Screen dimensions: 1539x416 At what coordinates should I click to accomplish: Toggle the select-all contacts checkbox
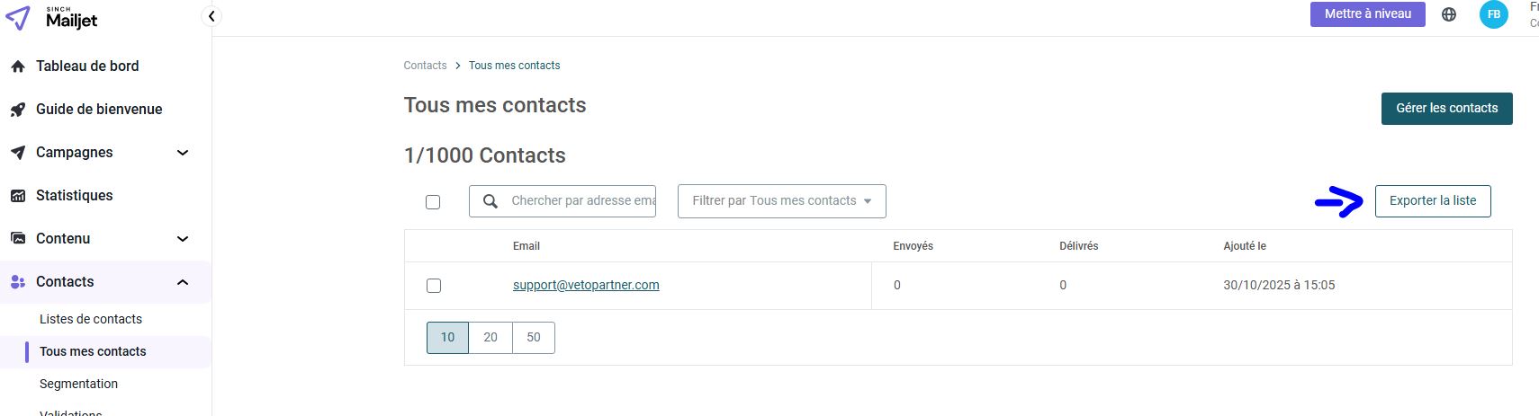point(433,202)
